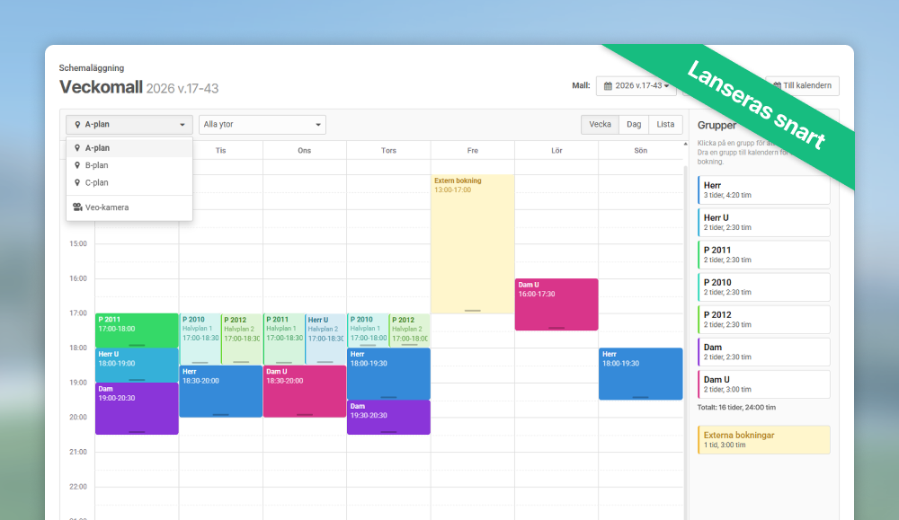This screenshot has width=899, height=520.
Task: Click the 15:00 time label
Action: (x=78, y=244)
